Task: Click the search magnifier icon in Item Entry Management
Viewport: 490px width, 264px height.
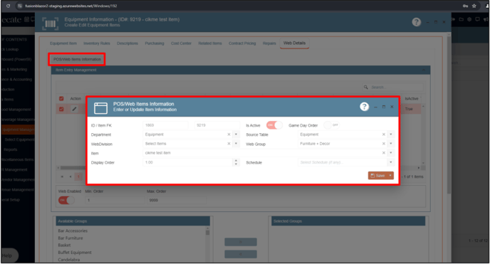Action: pos(365,87)
